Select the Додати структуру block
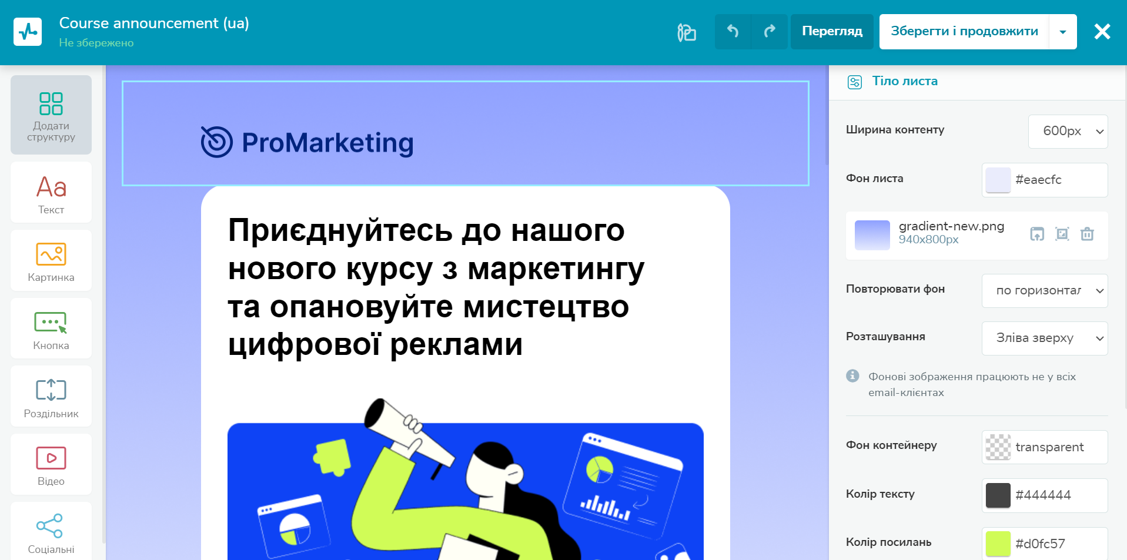Screen dimensions: 1127x560 click(51, 115)
